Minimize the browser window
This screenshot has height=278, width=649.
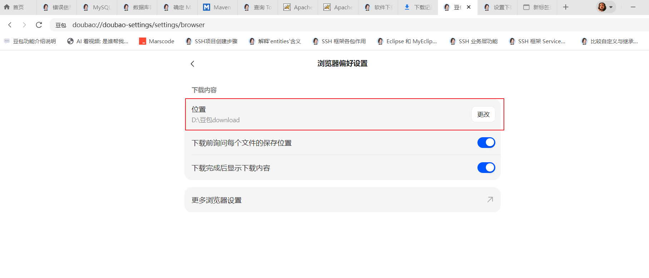coord(633,7)
